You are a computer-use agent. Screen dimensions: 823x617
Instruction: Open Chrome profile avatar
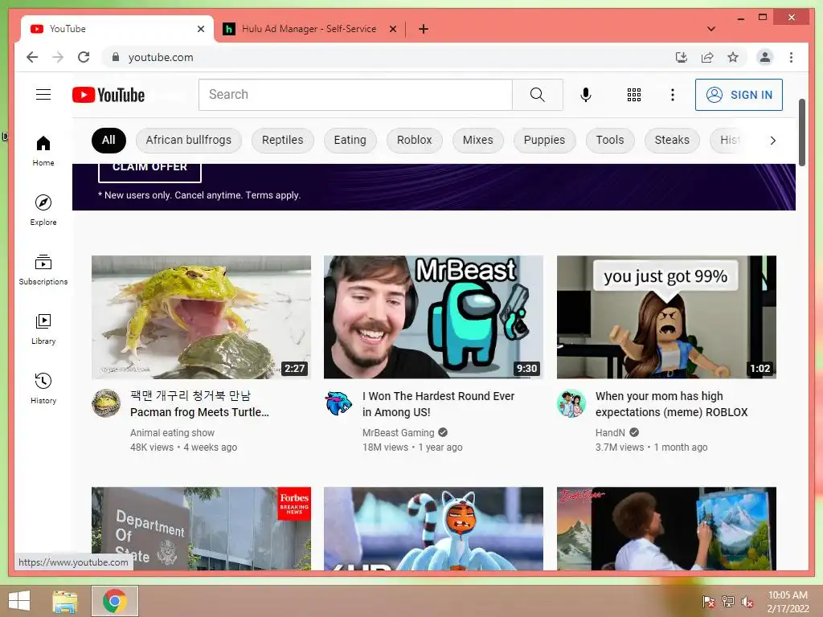(765, 57)
